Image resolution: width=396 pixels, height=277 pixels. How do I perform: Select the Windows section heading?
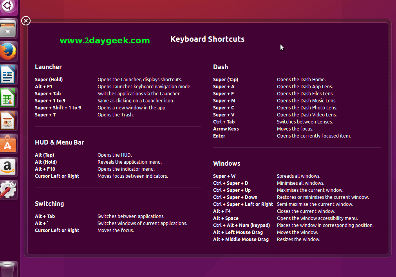[x=226, y=163]
